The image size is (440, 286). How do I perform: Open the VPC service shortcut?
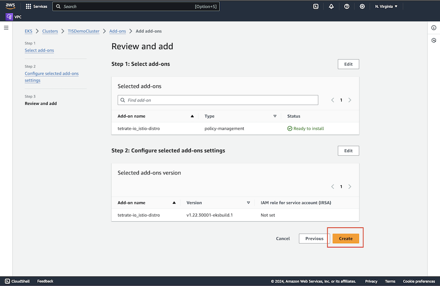coord(13,17)
